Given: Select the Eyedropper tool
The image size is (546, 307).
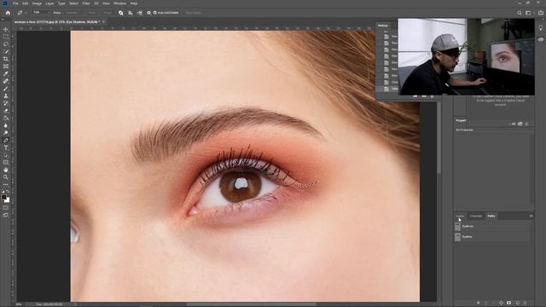Looking at the screenshot, I should [x=6, y=73].
